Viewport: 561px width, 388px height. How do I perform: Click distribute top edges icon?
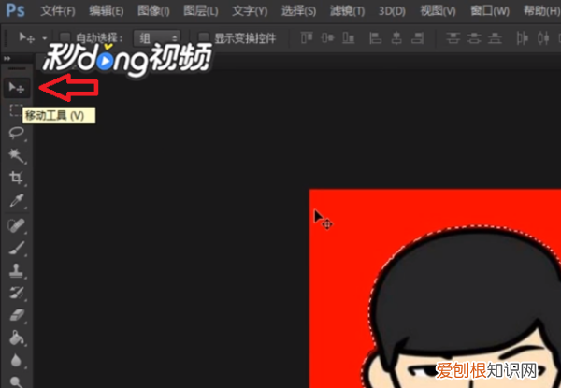pyautogui.click(x=453, y=37)
